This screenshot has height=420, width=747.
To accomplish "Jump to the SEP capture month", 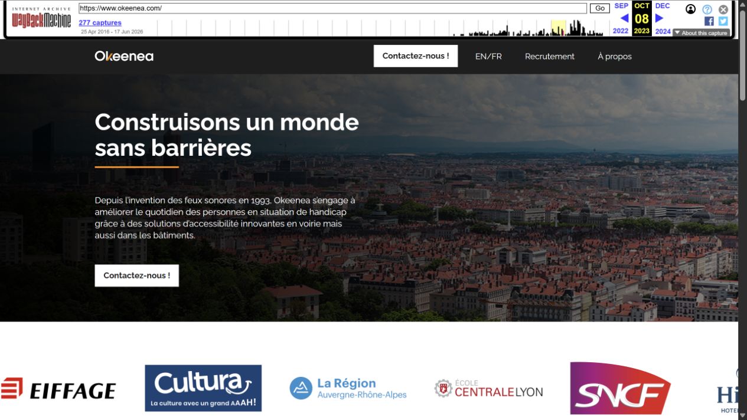I will point(621,6).
